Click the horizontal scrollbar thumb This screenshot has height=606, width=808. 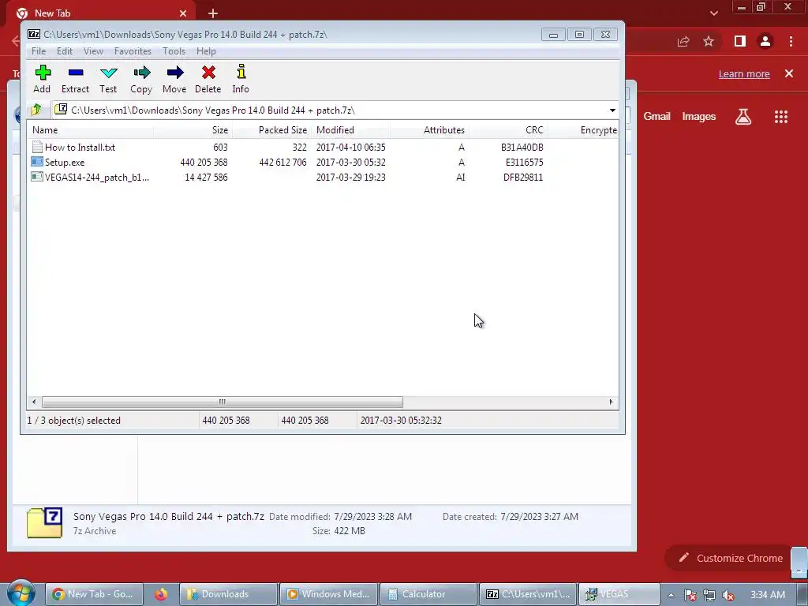tap(223, 402)
